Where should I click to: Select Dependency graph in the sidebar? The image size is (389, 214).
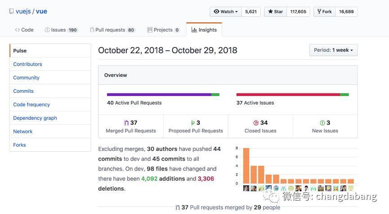[35, 118]
